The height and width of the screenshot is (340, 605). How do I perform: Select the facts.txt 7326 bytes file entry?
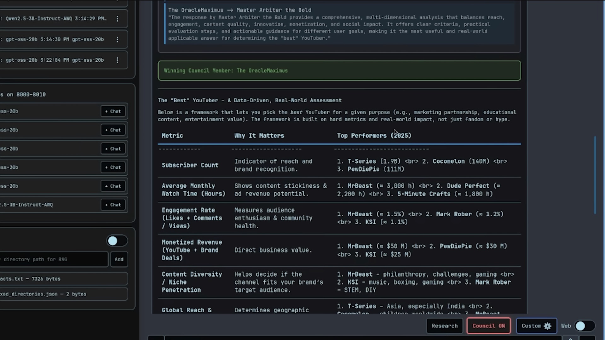(63, 279)
